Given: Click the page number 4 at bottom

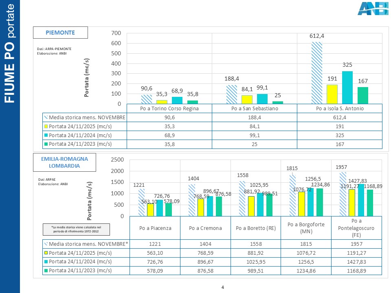Looking at the screenshot, I should (222, 288).
